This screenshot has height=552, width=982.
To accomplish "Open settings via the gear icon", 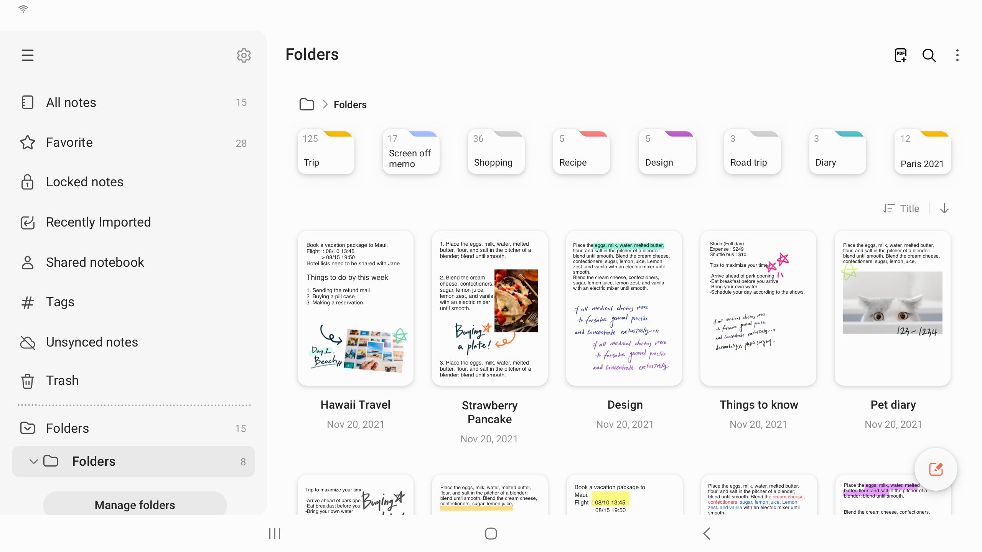I will point(244,55).
